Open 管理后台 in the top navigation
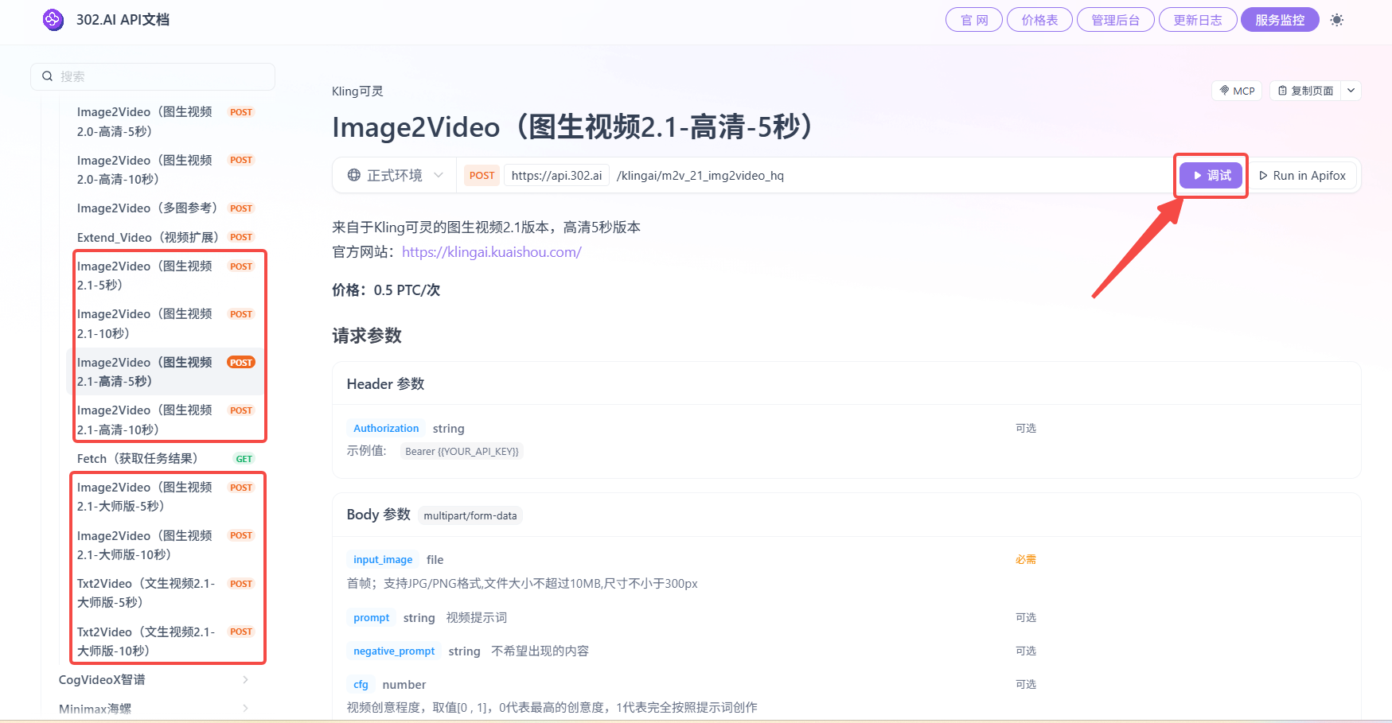The height and width of the screenshot is (723, 1392). (1116, 20)
